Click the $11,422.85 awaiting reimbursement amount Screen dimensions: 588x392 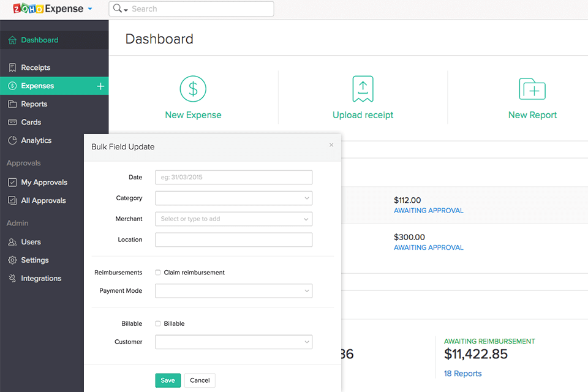(476, 354)
